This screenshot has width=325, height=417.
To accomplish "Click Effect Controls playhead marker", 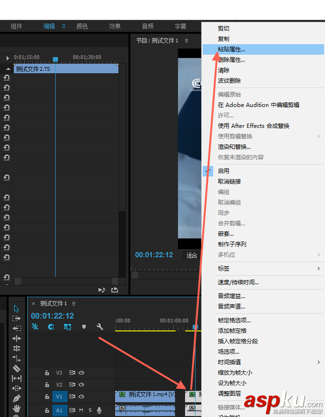I will 55,59.
